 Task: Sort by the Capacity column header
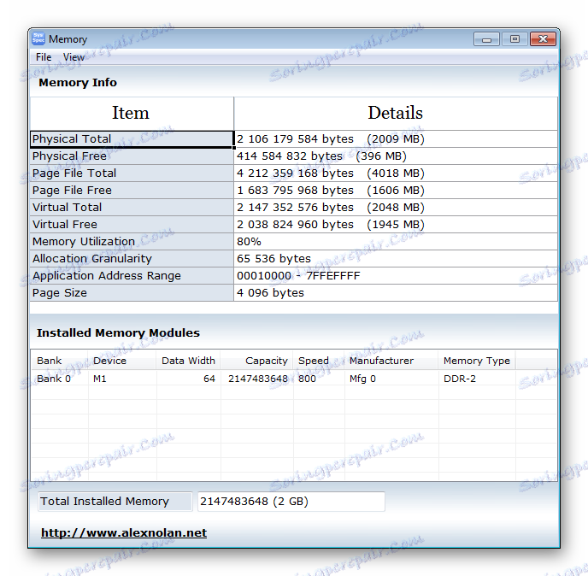pos(257,361)
